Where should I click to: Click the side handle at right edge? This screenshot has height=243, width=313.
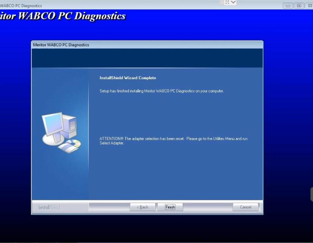tap(312, 194)
